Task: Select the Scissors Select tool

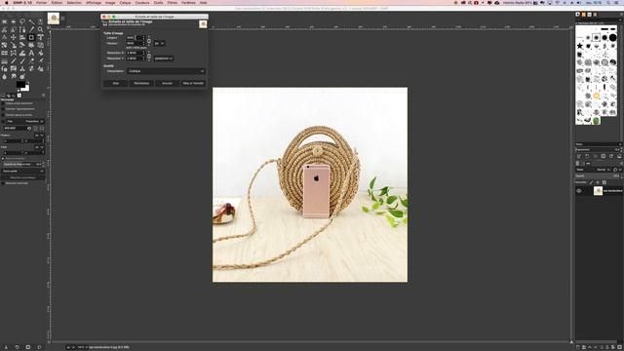Action: coord(4,29)
